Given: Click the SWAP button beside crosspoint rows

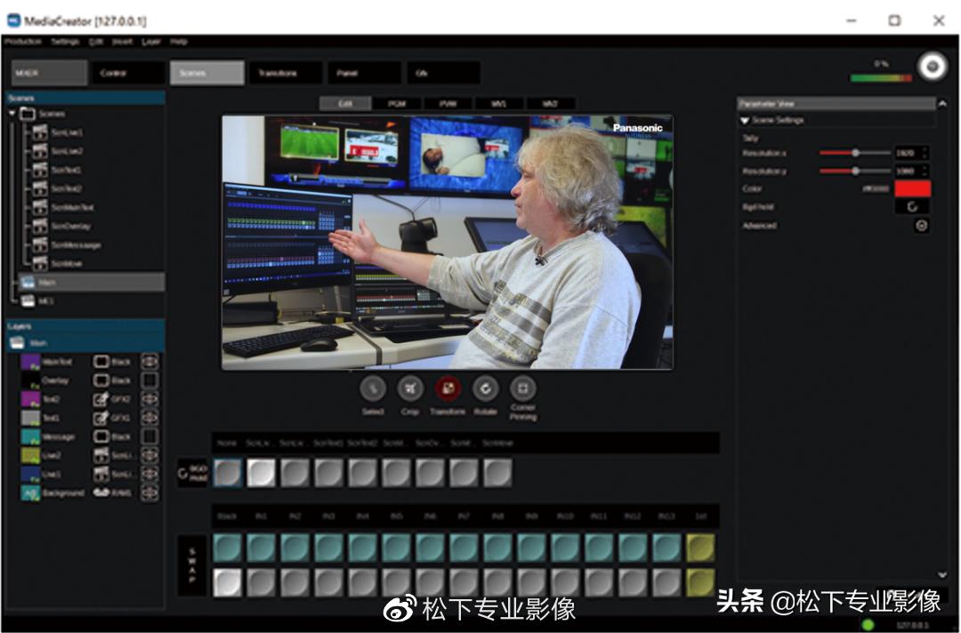Looking at the screenshot, I should [192, 565].
